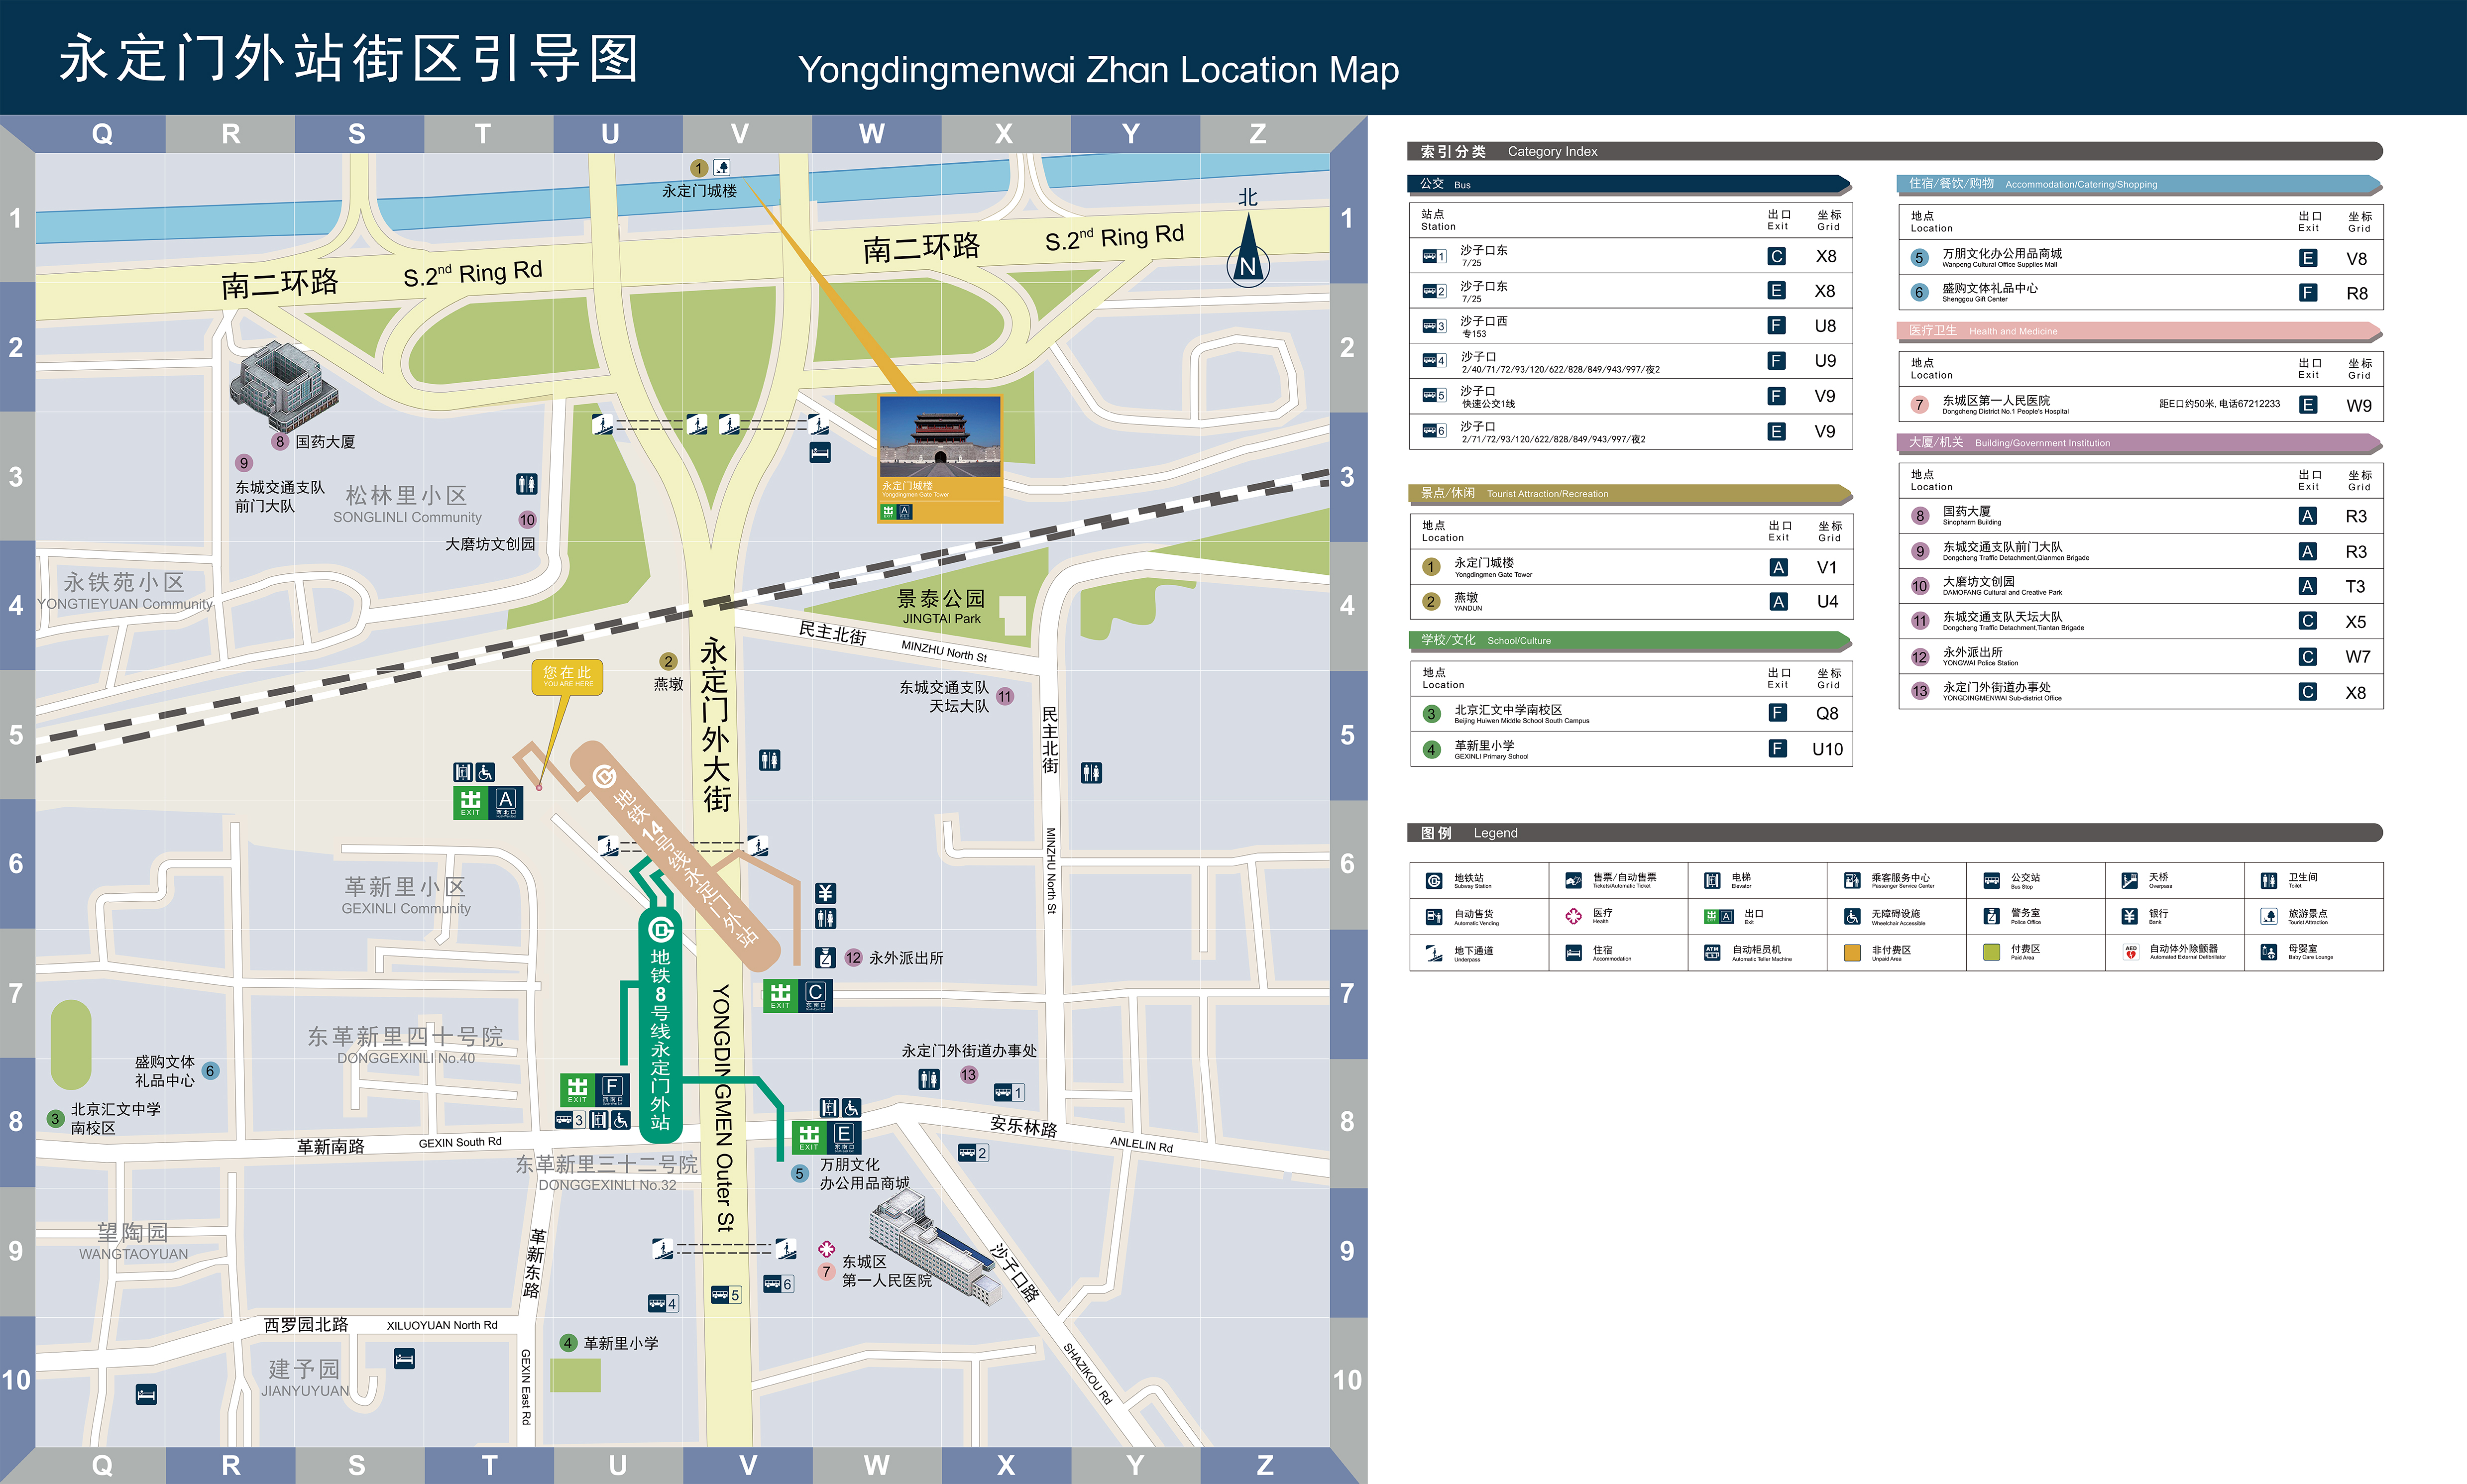The width and height of the screenshot is (2467, 1484).
Task: Select the Exit F sign beside Line 8 station
Action: [594, 1090]
